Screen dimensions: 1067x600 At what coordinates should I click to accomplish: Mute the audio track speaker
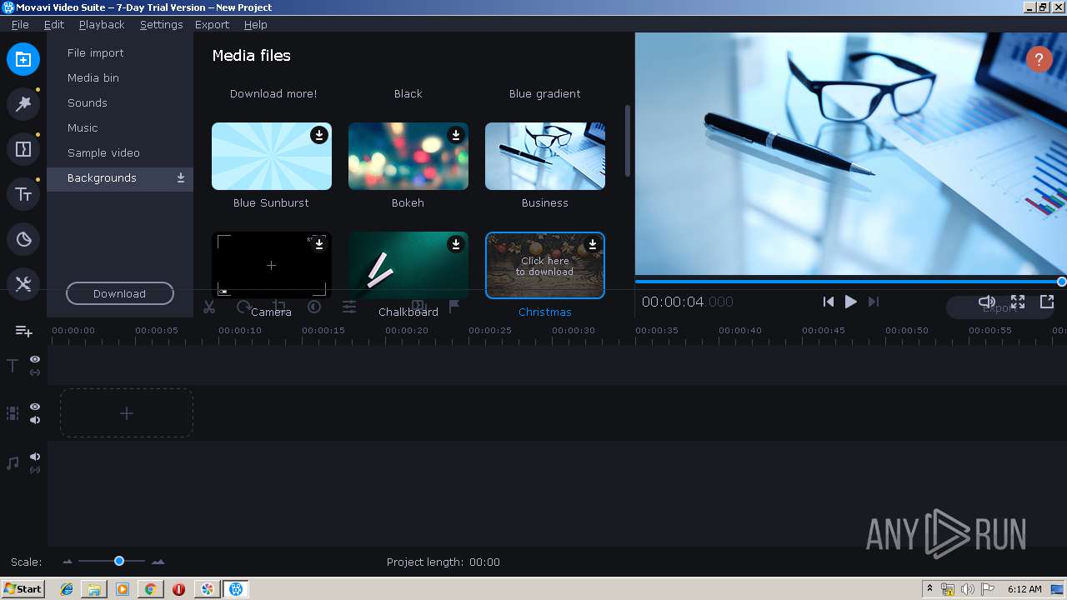(x=35, y=457)
